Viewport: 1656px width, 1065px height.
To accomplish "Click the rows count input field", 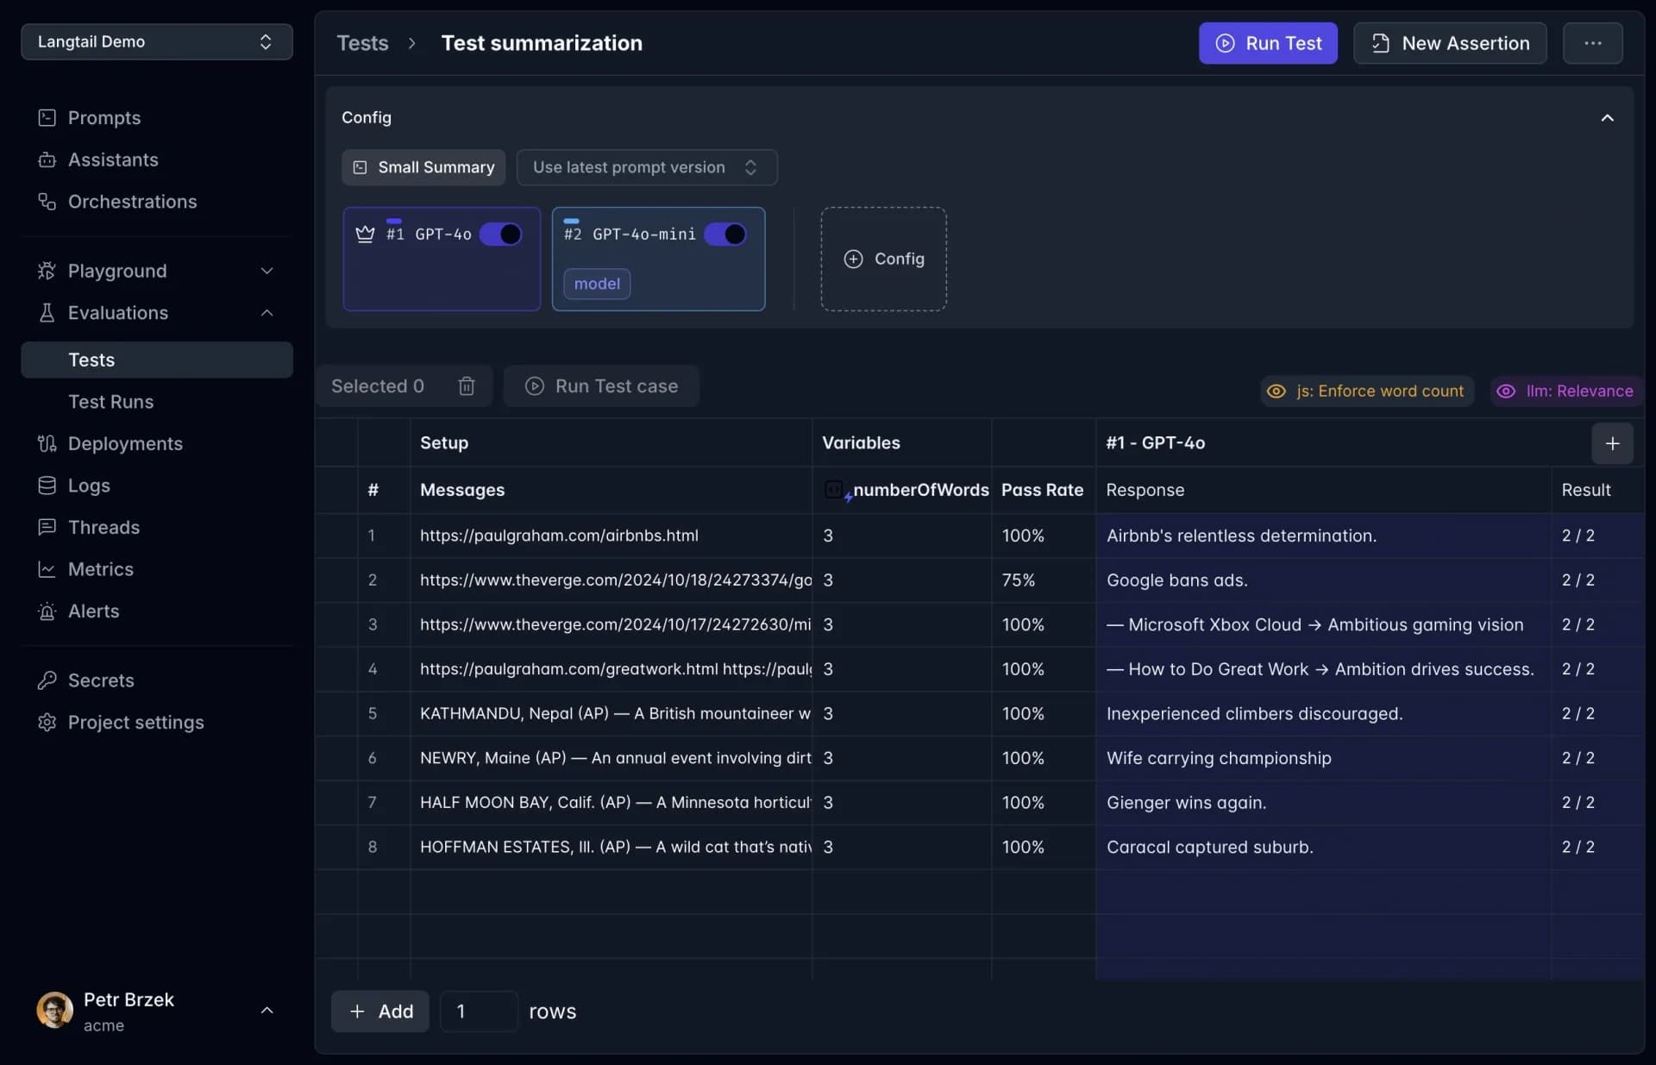I will (x=479, y=1012).
